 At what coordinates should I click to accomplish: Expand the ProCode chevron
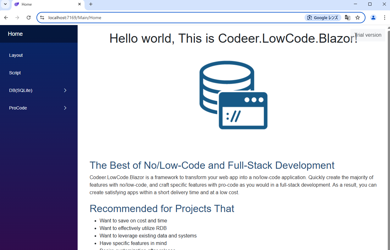[x=65, y=108]
